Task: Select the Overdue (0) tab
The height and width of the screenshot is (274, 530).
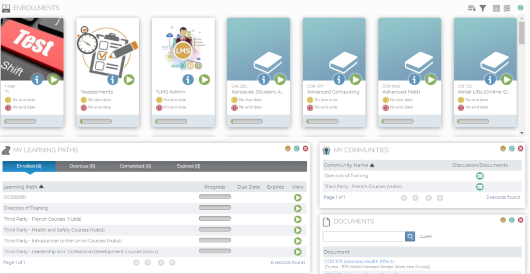Action: [82, 166]
